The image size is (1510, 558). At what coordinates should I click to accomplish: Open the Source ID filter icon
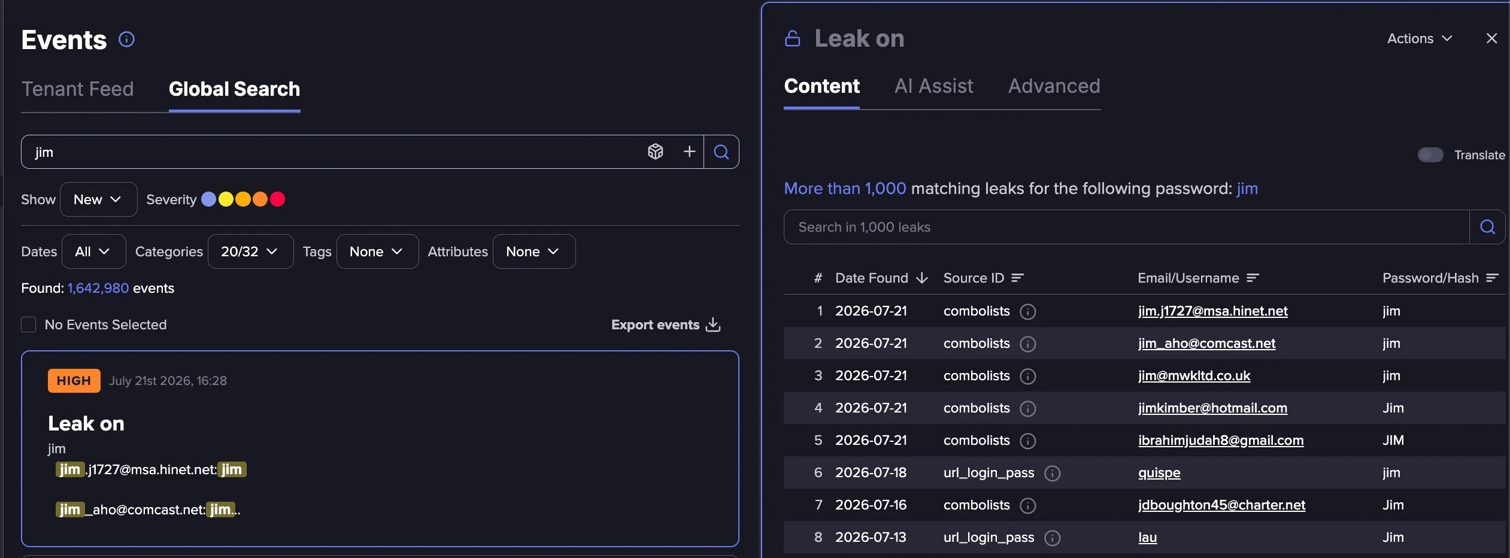1017,278
